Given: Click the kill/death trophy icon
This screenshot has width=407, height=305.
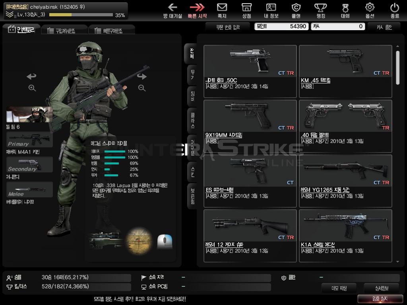Looking at the screenshot, I should 10,287.
